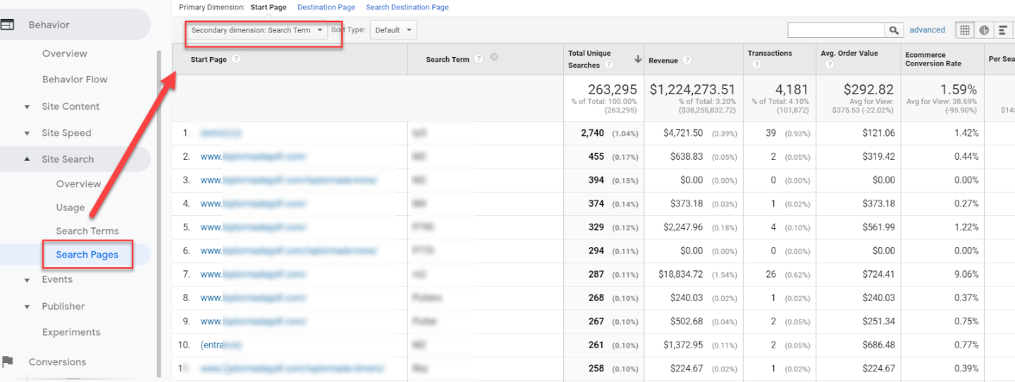Remove the Search Term secondary dimension
Viewport: 1015px width, 382px height.
494,58
